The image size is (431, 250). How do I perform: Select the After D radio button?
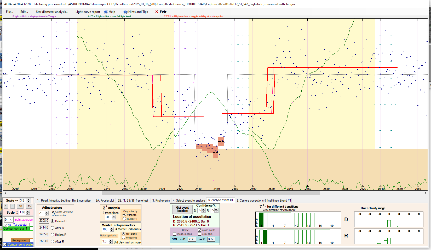pyautogui.click(x=53, y=228)
